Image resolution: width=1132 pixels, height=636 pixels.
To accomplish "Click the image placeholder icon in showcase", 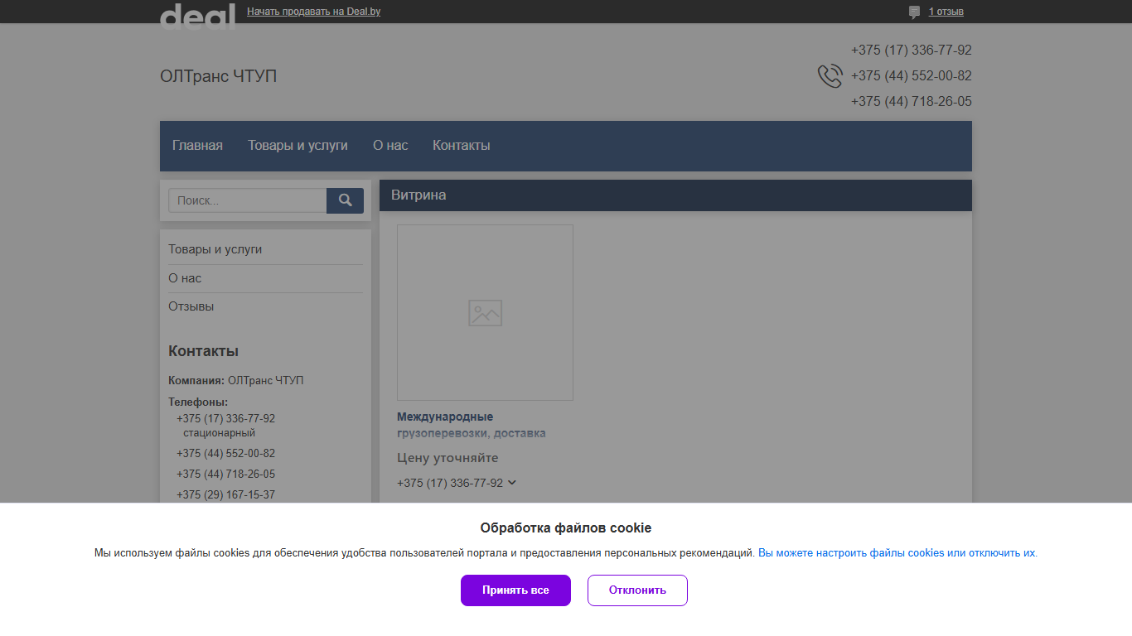I will pyautogui.click(x=485, y=313).
